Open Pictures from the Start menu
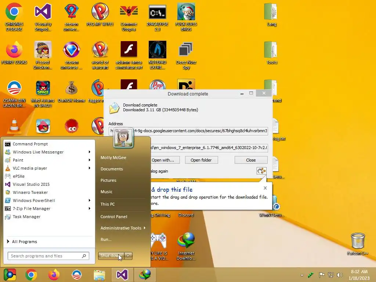Screen dimensions: 376x282 [x=108, y=180]
